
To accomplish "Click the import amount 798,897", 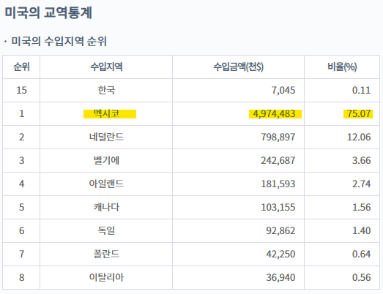I will (x=278, y=137).
